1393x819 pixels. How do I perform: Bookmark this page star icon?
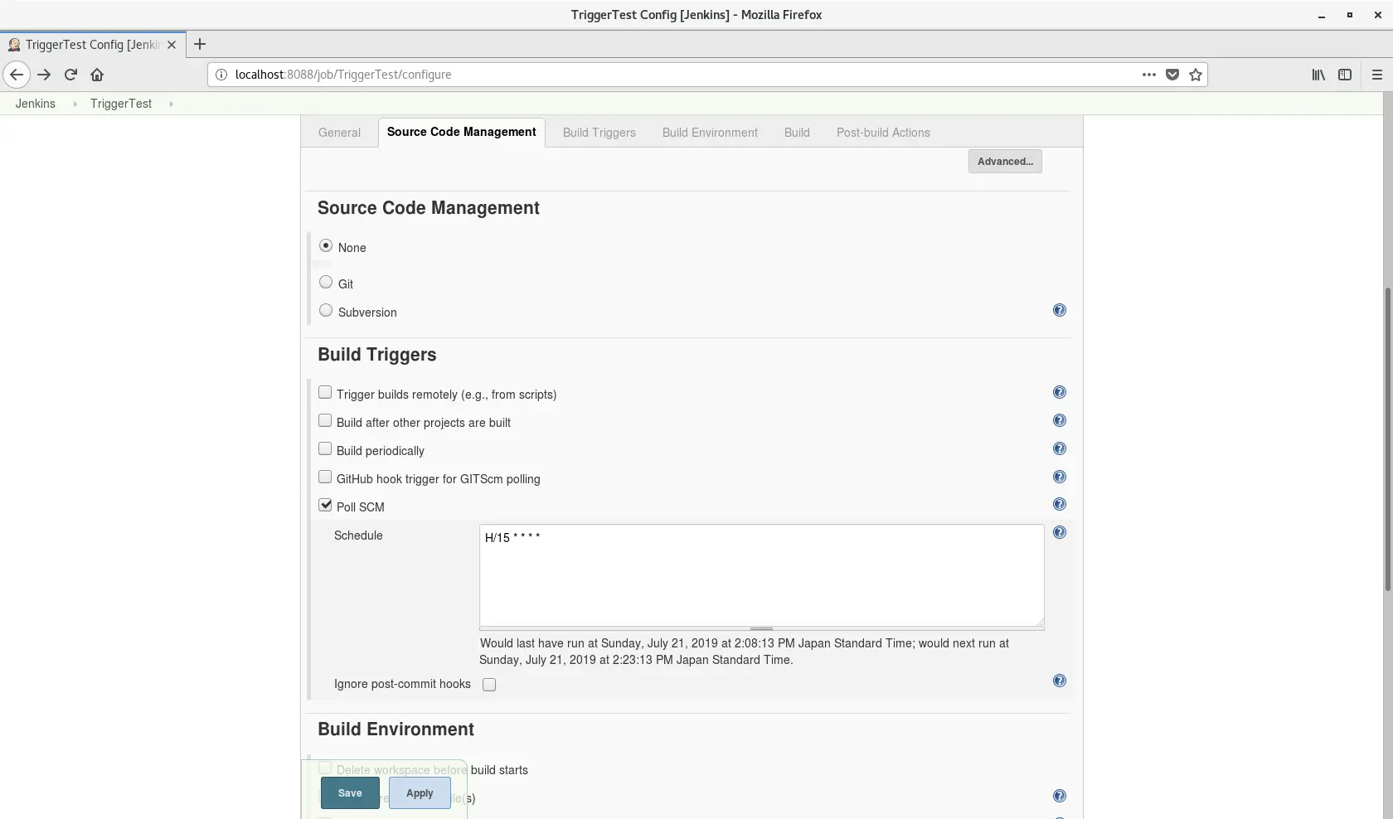1196,75
